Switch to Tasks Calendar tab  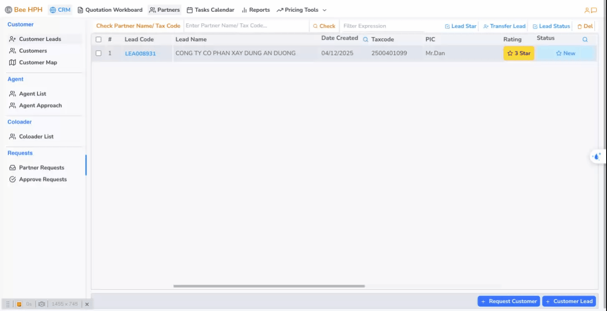click(x=210, y=10)
